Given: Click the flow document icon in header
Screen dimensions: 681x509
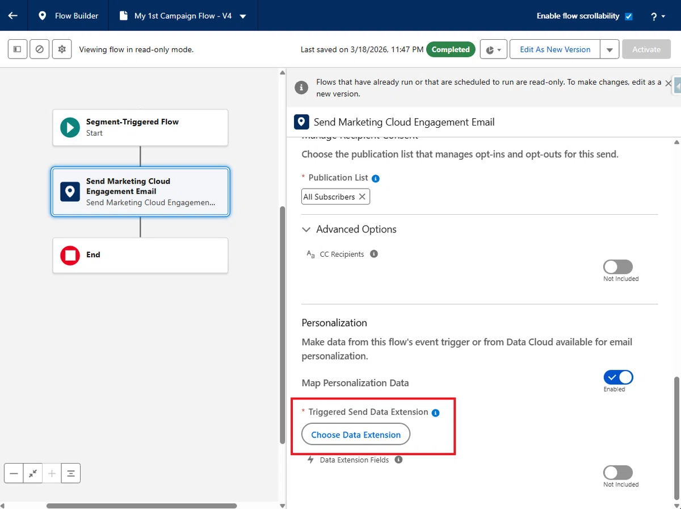Looking at the screenshot, I should tap(123, 16).
